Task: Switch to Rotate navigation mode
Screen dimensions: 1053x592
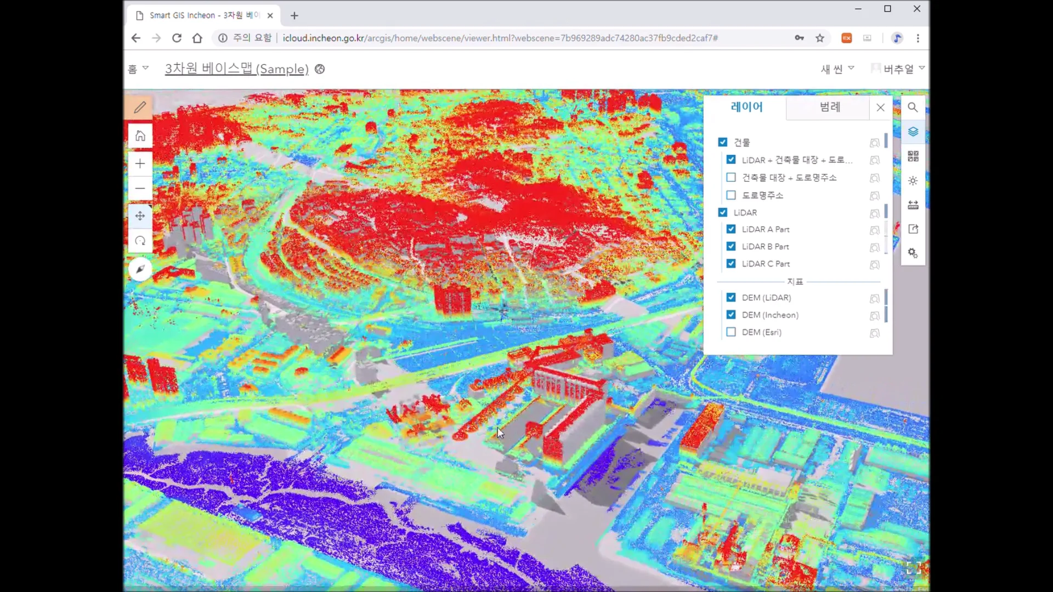Action: coord(140,241)
